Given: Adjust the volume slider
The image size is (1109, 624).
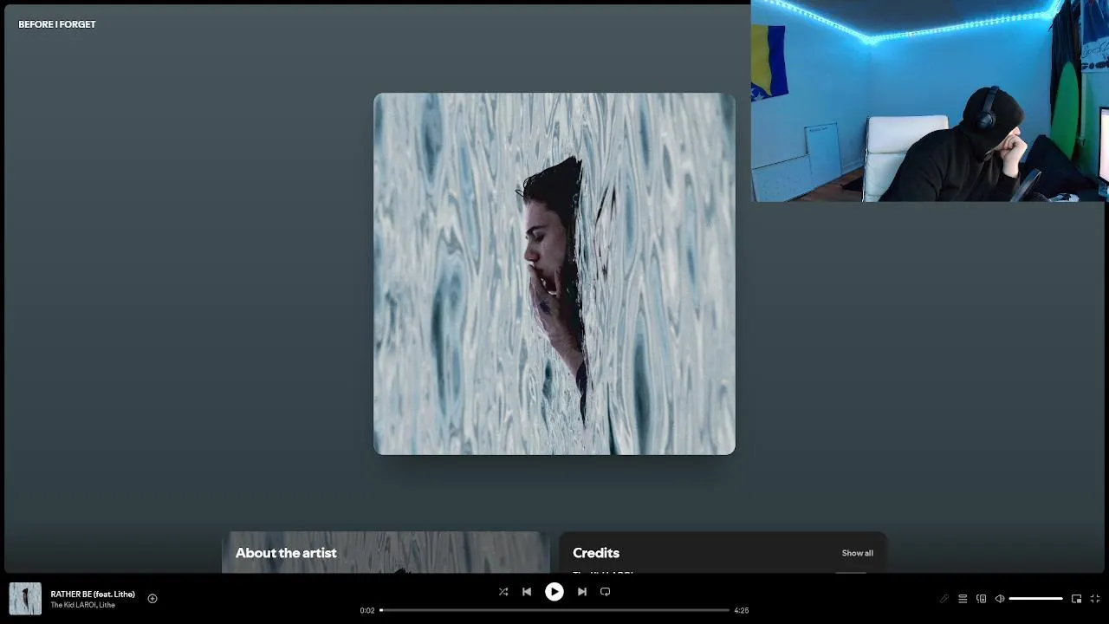Looking at the screenshot, I should 1035,599.
